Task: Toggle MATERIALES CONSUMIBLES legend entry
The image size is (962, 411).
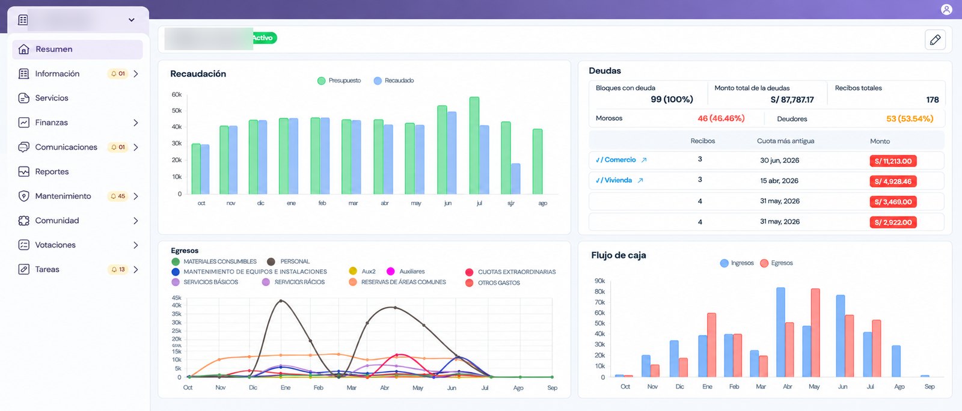Action: tap(214, 261)
